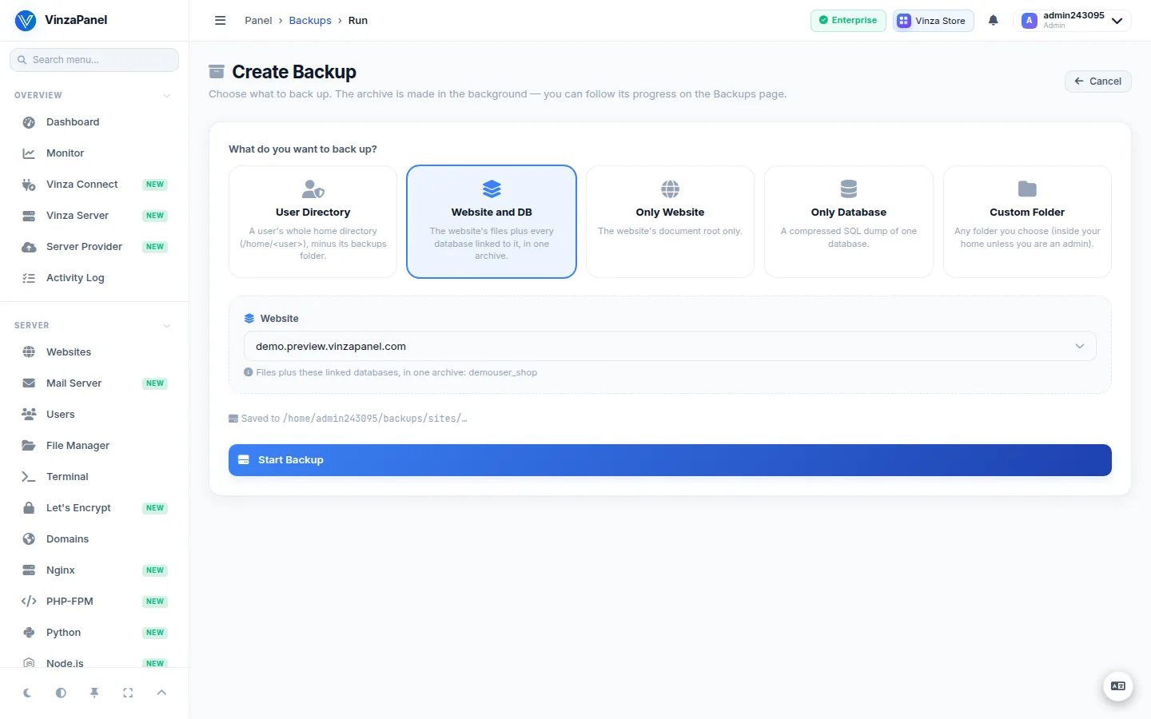
Task: Open Activity Log
Action: (94, 278)
